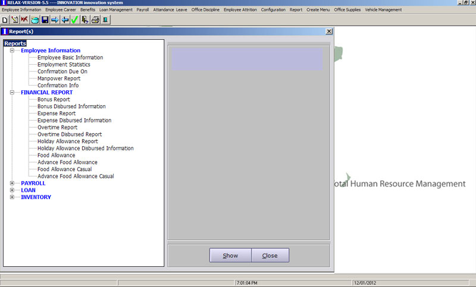Expand the INVENTORY tree node
This screenshot has width=476, height=287.
12,197
